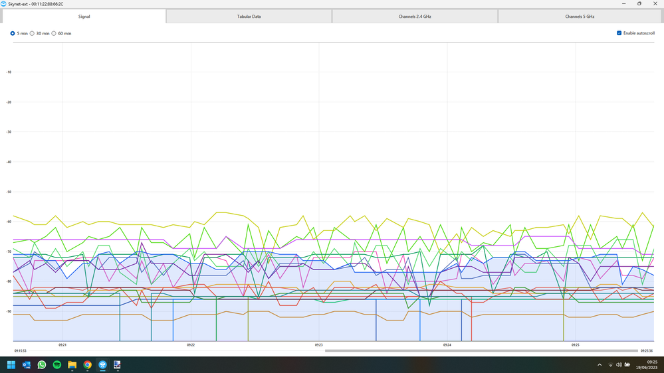664x373 pixels.
Task: Expand the hidden system tray icons
Action: (600, 365)
